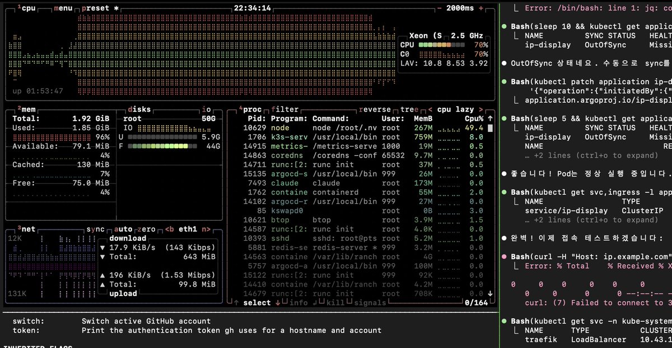Open the btop menu option
The height and width of the screenshot is (348, 672).
pyautogui.click(x=63, y=8)
